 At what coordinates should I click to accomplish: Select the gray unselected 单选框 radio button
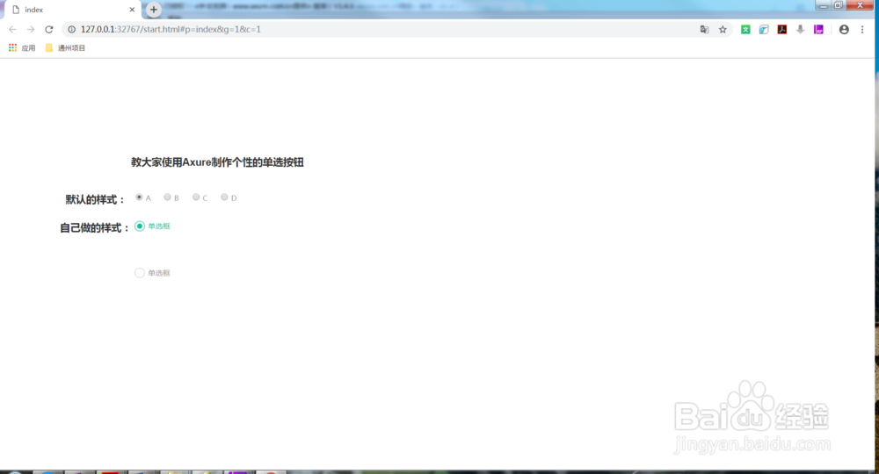[x=140, y=272]
